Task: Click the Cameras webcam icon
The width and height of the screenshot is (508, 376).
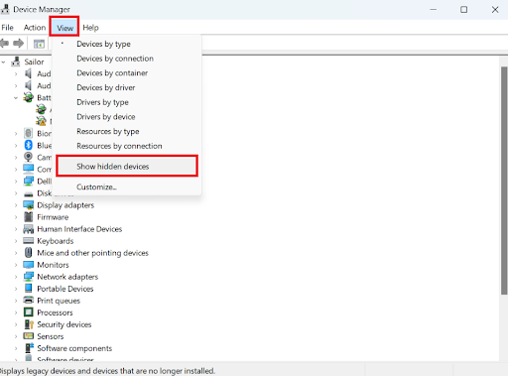Action: click(29, 157)
